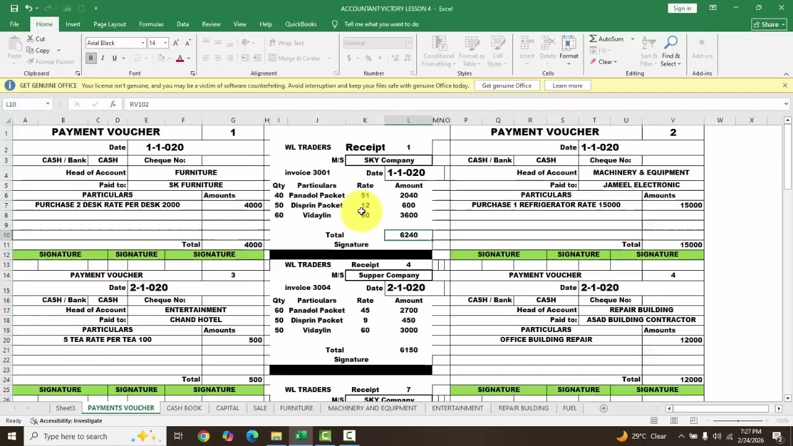Toggle Italic formatting button
793x446 pixels.
coord(102,58)
